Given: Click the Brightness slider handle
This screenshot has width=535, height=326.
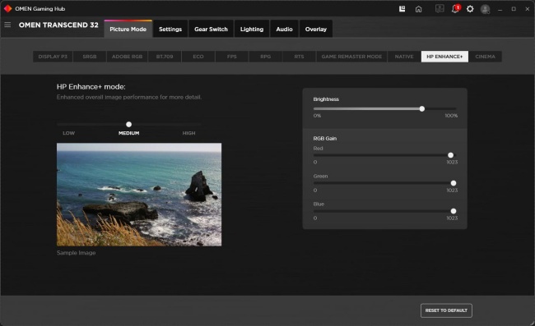Looking at the screenshot, I should 422,109.
